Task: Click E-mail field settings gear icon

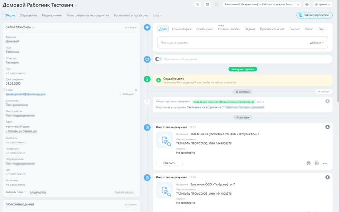Action: tap(136, 90)
